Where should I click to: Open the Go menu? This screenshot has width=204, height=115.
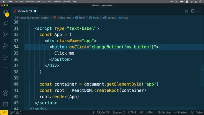[x=44, y=2]
